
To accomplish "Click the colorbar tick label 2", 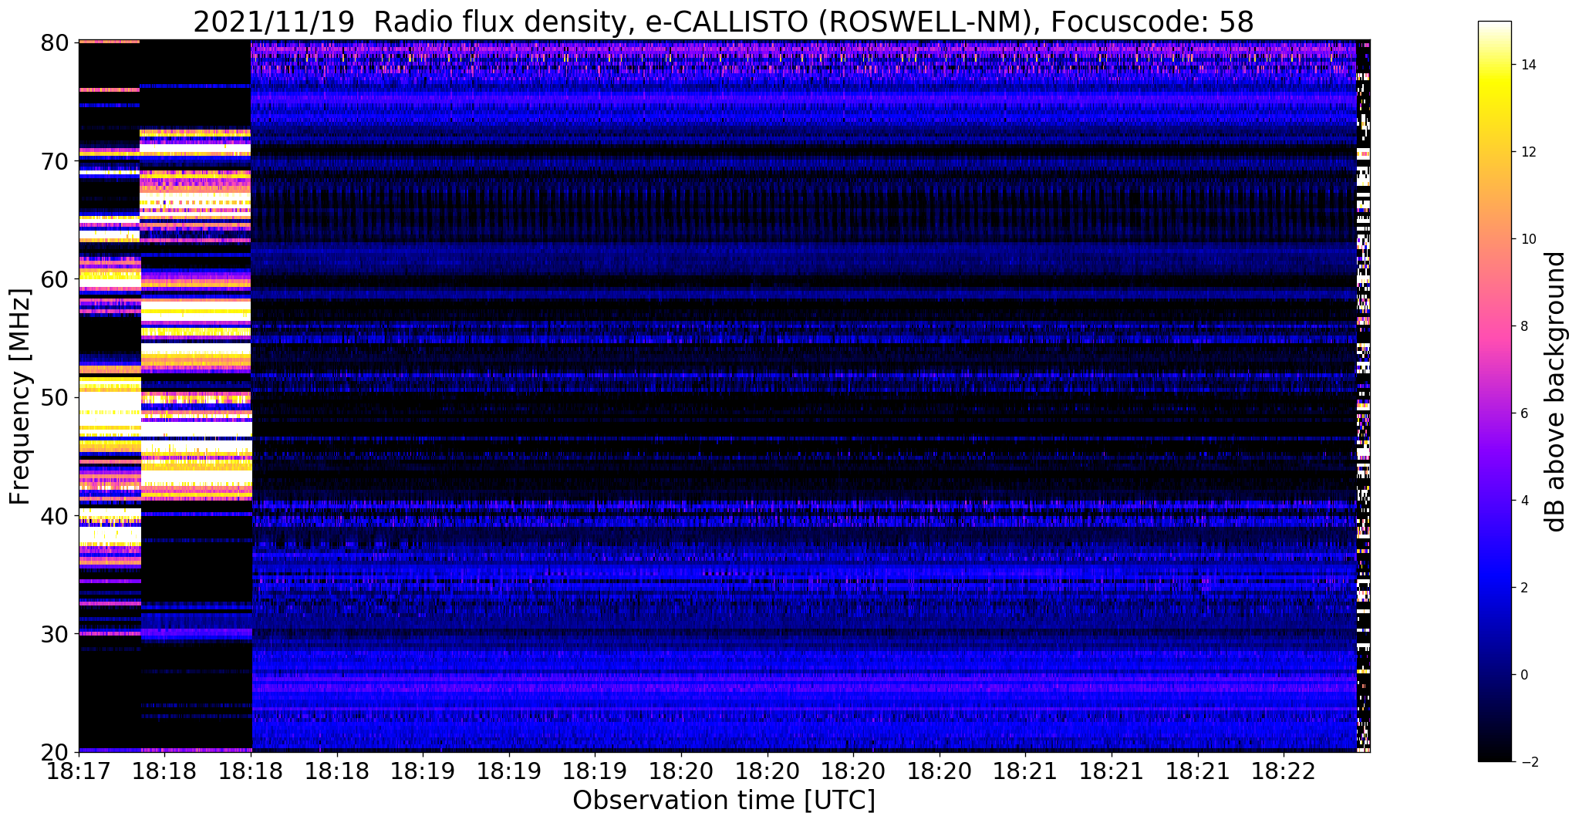I will pyautogui.click(x=1523, y=588).
